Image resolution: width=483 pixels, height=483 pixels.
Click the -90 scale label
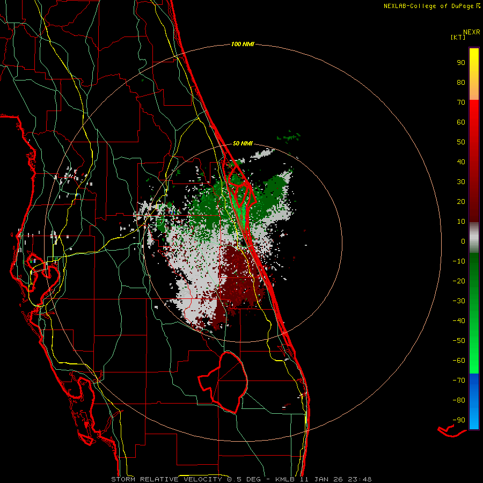pos(459,420)
